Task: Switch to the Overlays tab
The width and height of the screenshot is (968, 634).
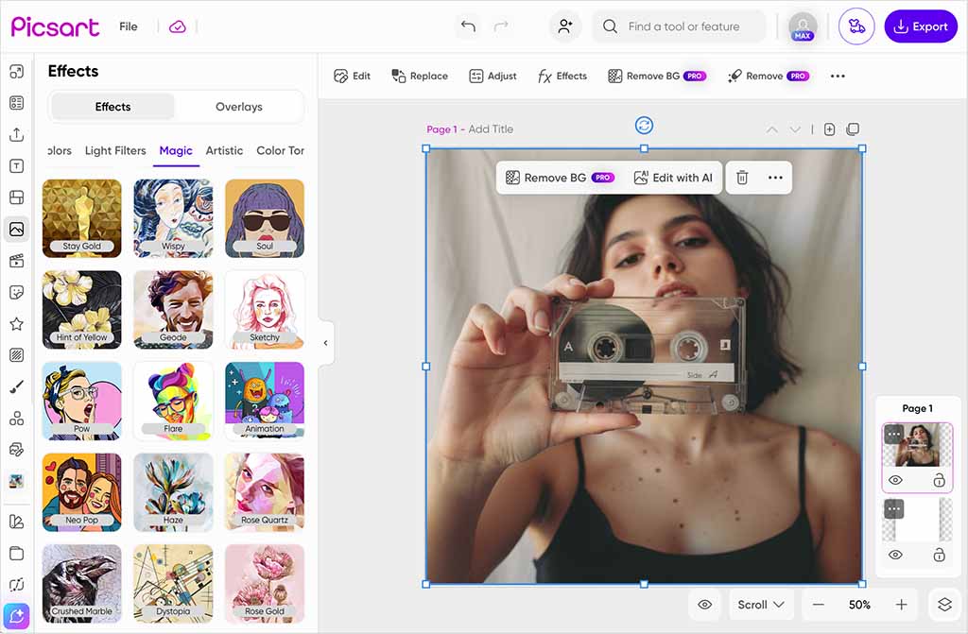Action: click(238, 107)
